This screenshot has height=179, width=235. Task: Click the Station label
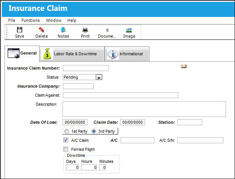pyautogui.click(x=166, y=122)
